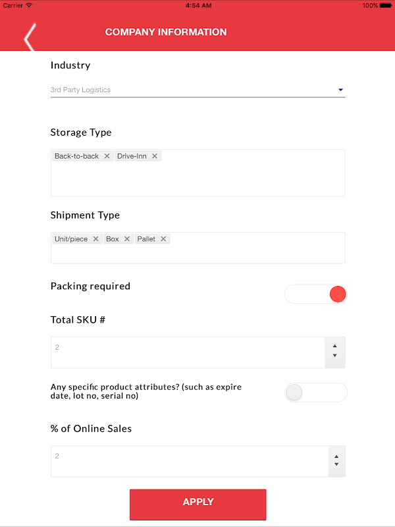
Task: Decrease Total SKU # with down arrow
Action: click(335, 356)
